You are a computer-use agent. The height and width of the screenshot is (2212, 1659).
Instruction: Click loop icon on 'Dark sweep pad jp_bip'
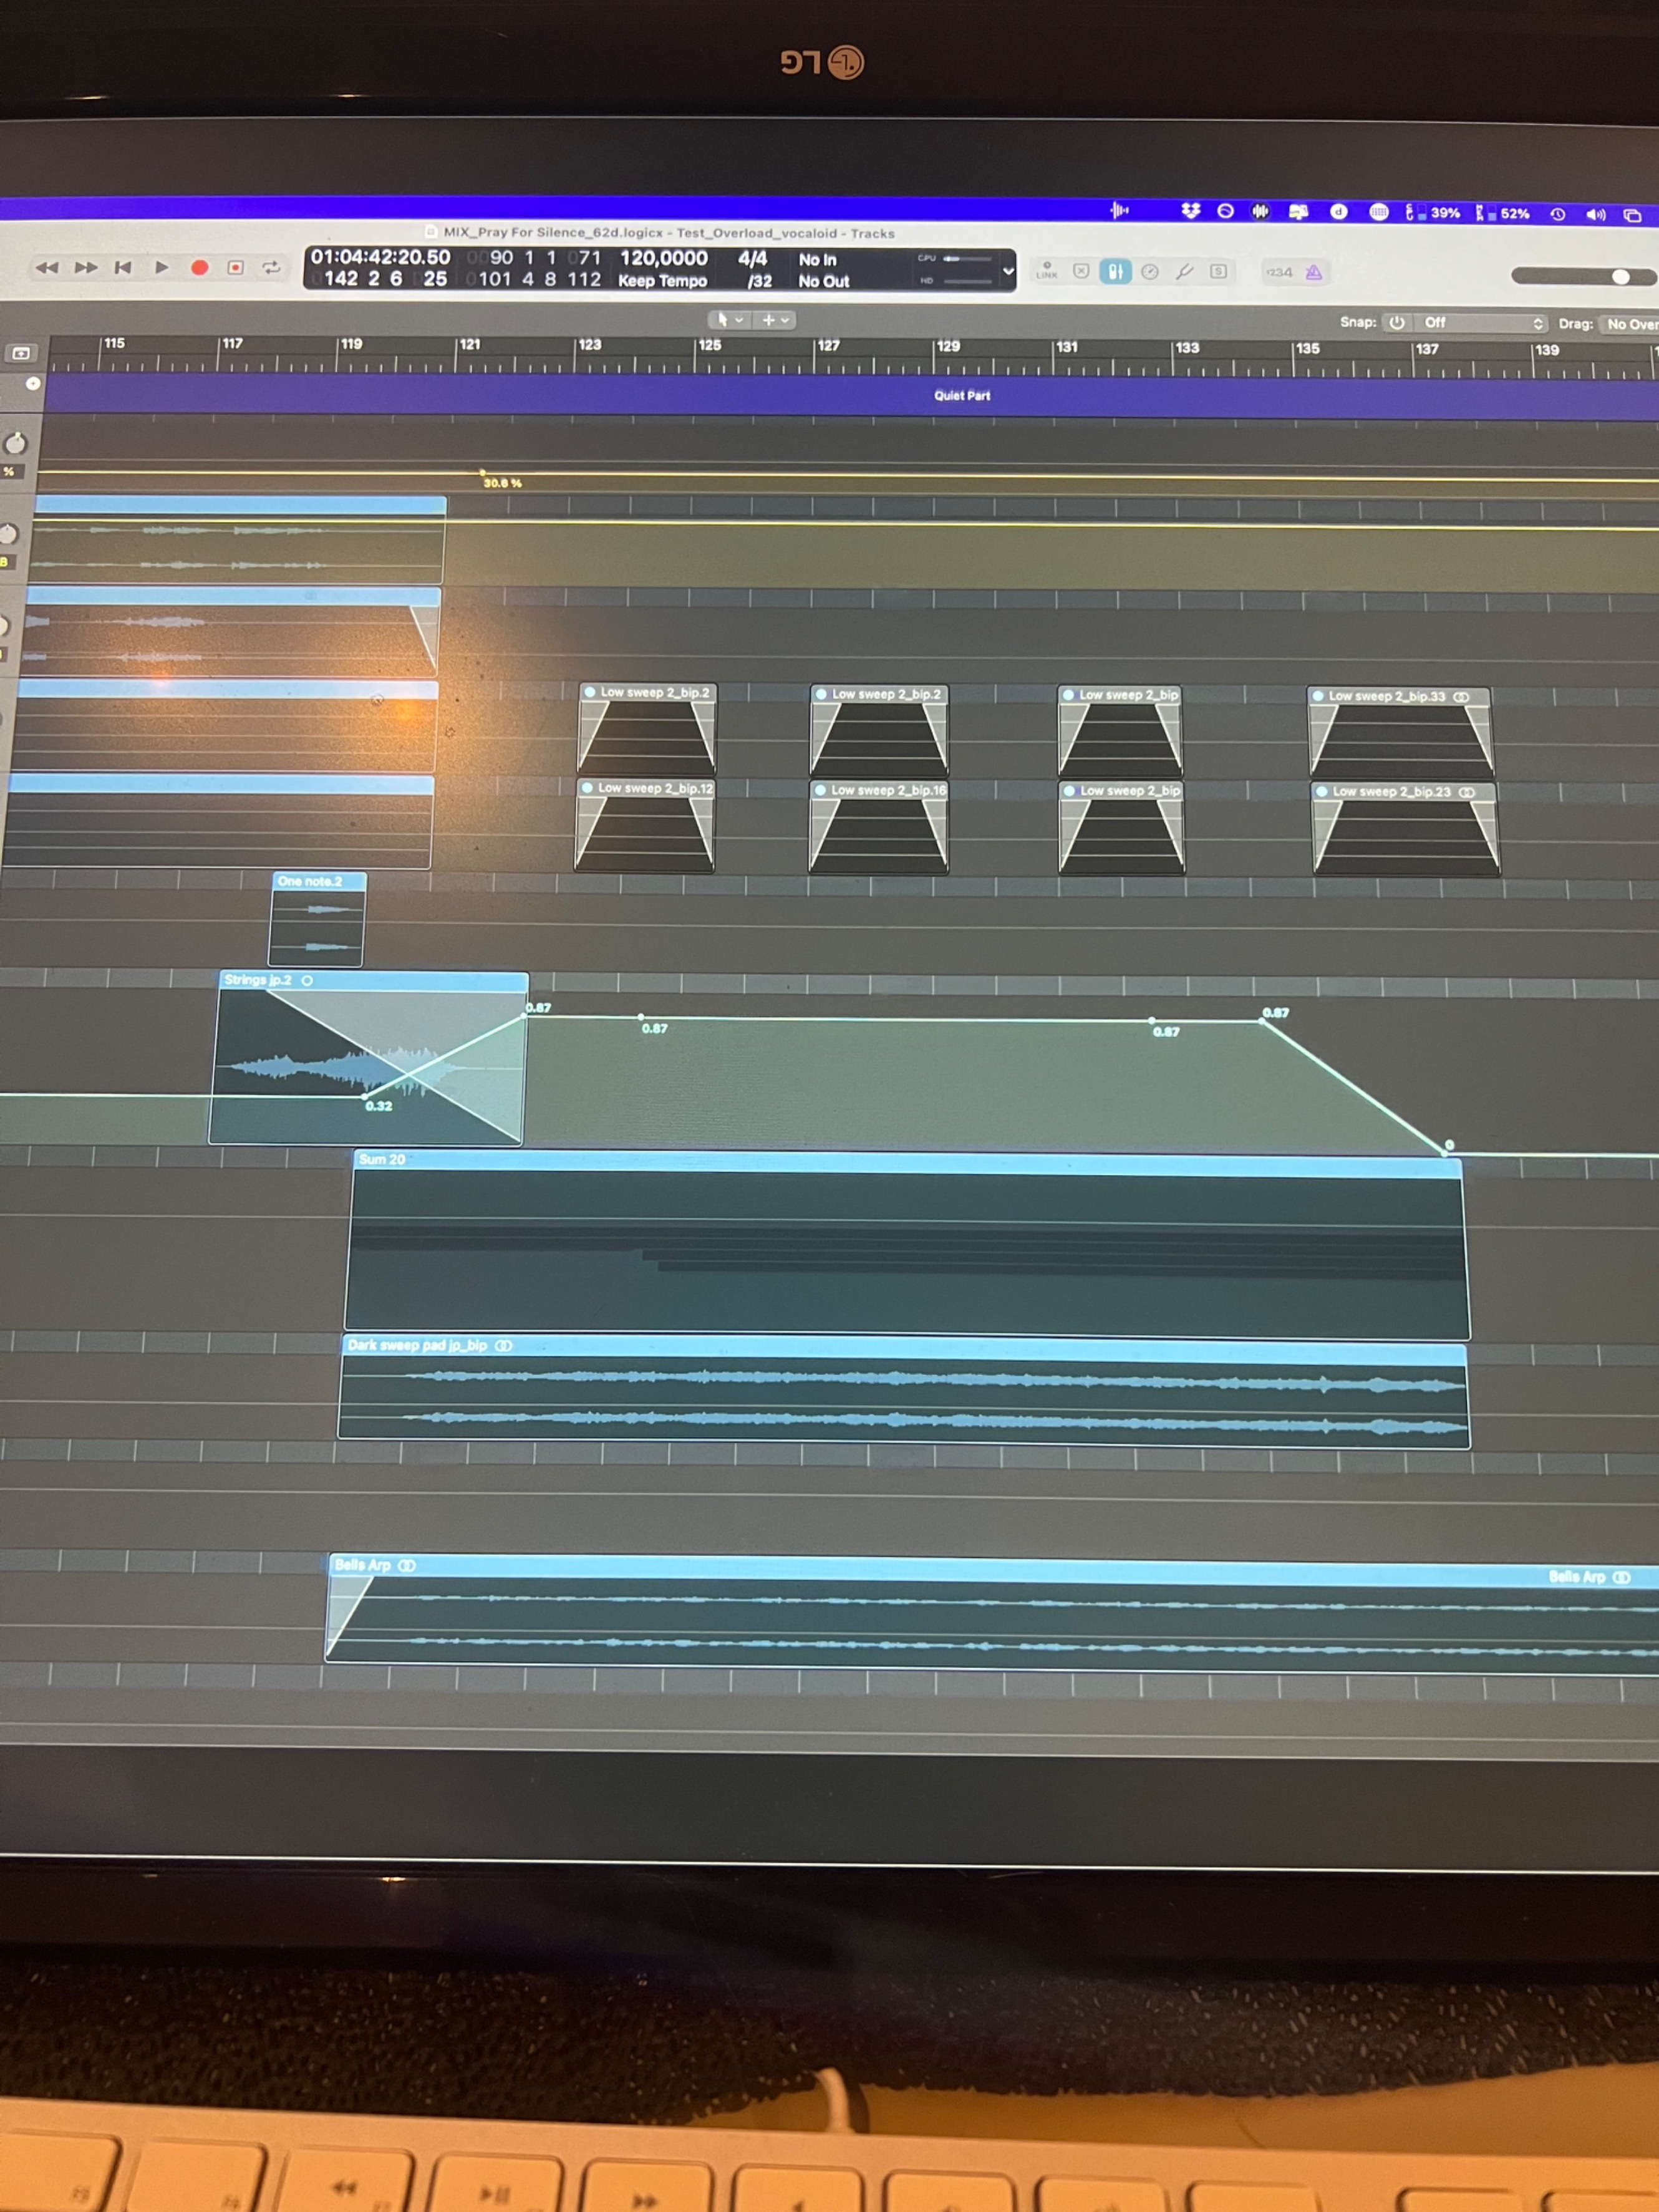504,1346
